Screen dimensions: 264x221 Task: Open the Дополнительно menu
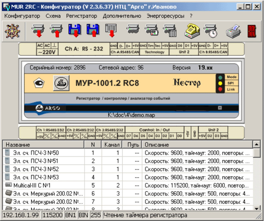pyautogui.click(x=122, y=16)
